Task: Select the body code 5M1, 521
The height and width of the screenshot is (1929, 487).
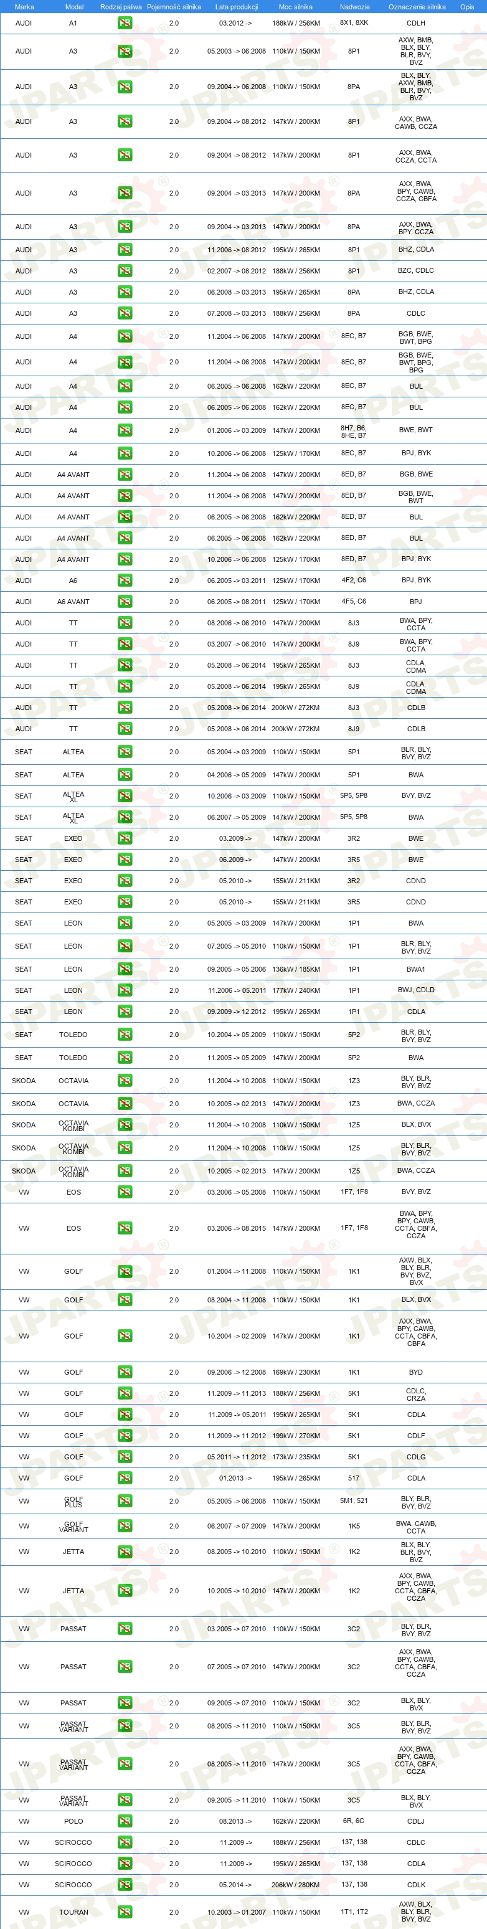Action: (x=354, y=1502)
